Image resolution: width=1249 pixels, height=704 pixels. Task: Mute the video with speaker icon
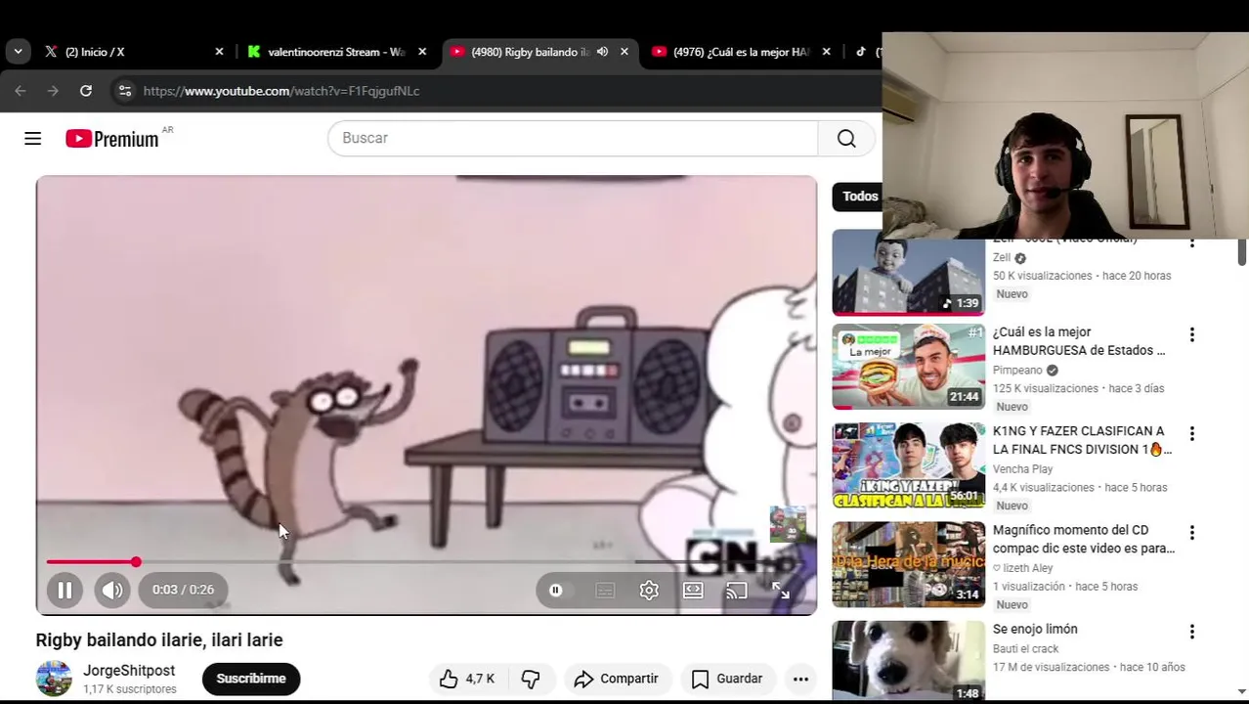tap(112, 590)
